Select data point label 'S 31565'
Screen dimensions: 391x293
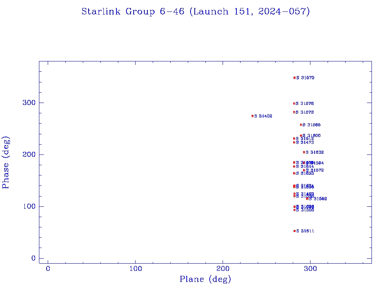point(312,125)
